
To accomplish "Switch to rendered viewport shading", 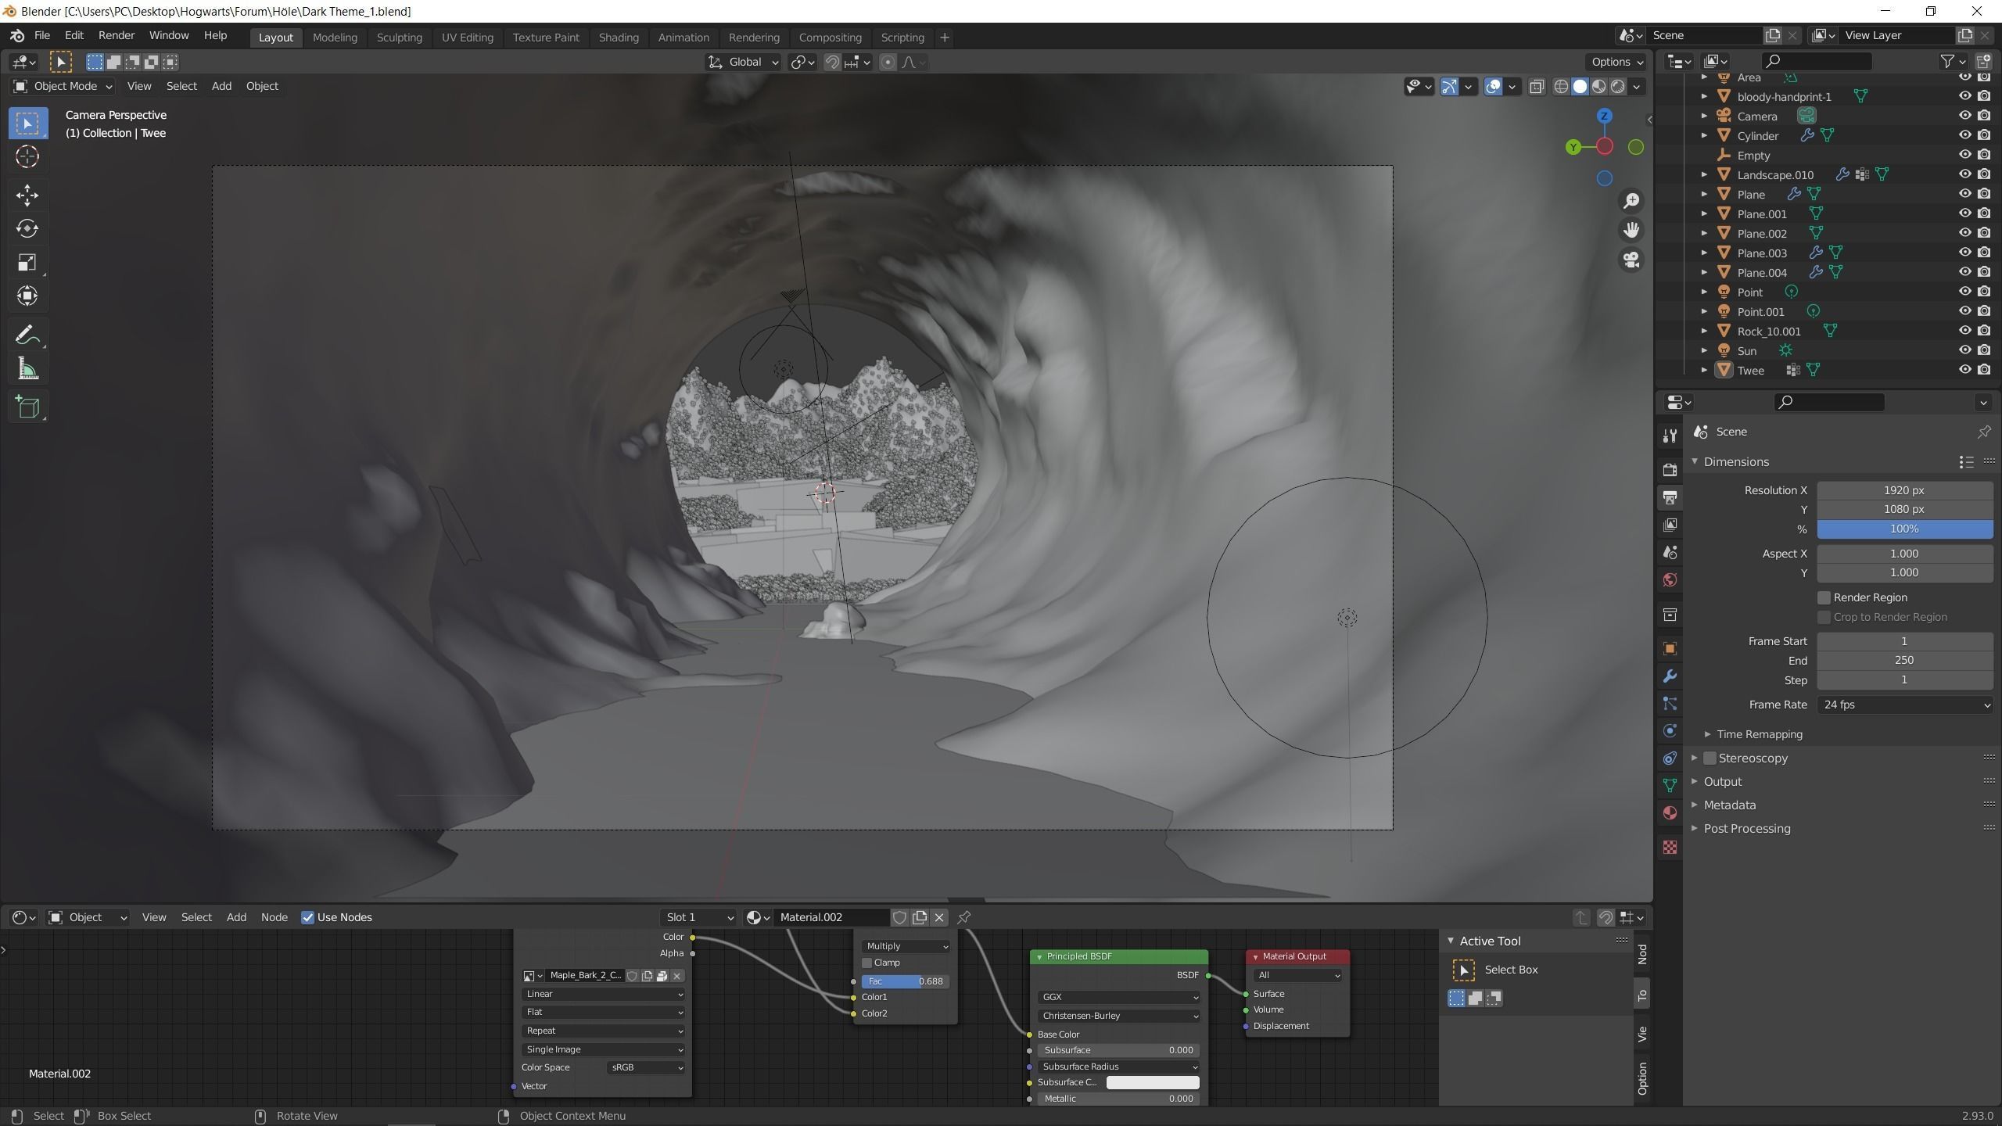I will click(x=1617, y=86).
